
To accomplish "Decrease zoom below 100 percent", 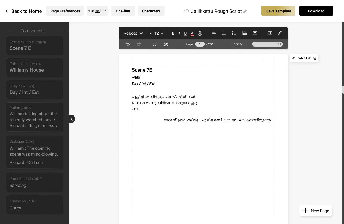I will pos(229,44).
